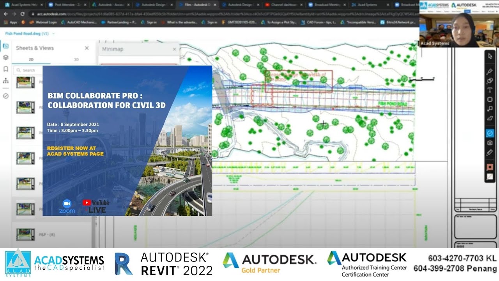Select the callout markup tool

click(490, 109)
